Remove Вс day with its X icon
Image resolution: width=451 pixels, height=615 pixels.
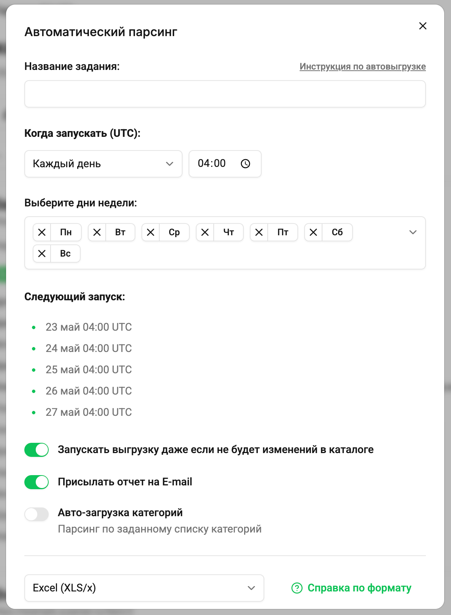click(x=42, y=254)
